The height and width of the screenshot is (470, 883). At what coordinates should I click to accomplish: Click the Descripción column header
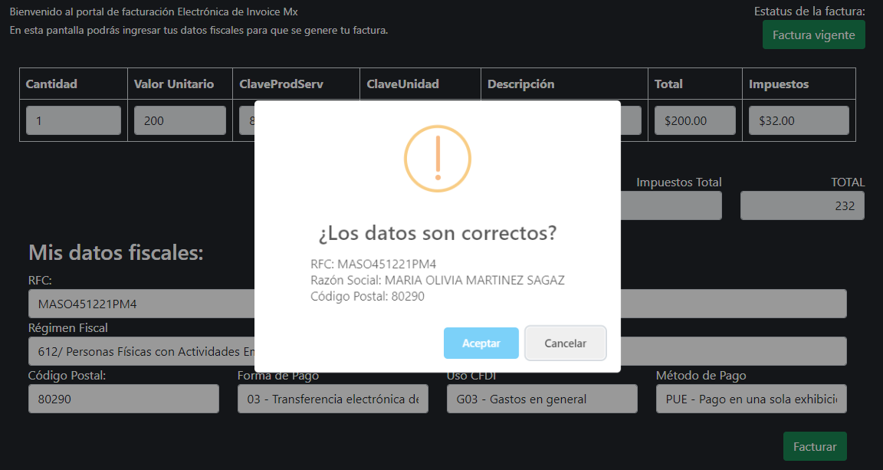click(520, 84)
